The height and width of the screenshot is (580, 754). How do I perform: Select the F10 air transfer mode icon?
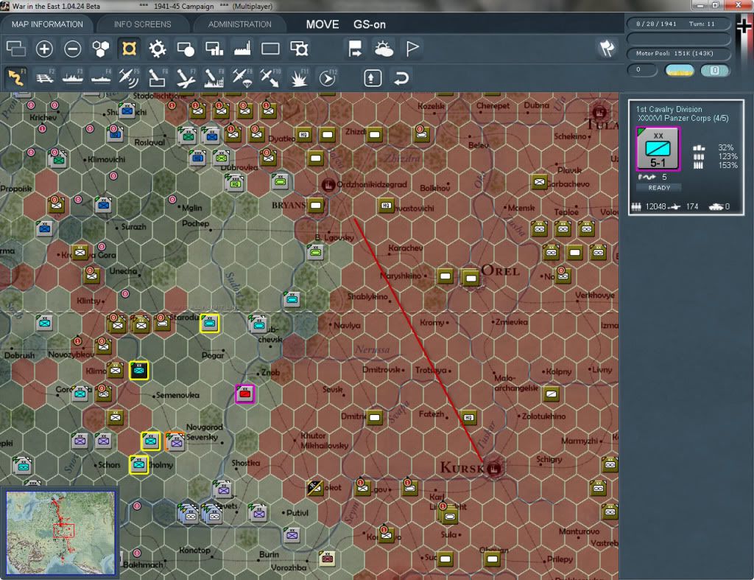pos(270,77)
